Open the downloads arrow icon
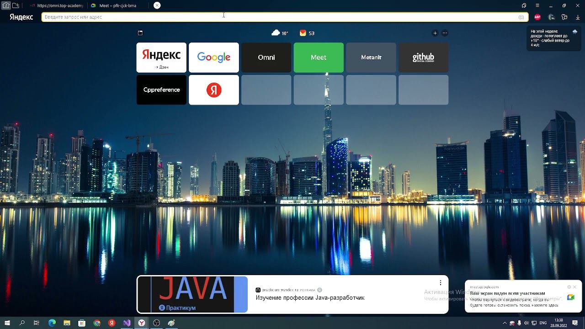The image size is (585, 329). coord(578,17)
